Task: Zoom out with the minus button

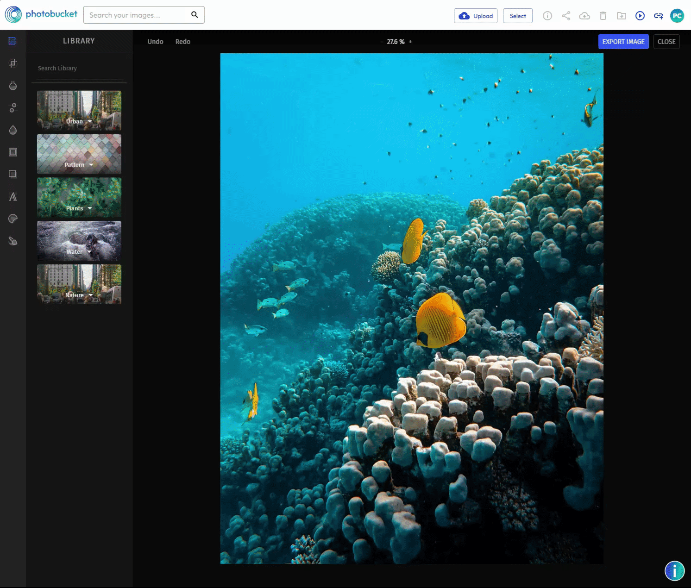Action: [382, 42]
